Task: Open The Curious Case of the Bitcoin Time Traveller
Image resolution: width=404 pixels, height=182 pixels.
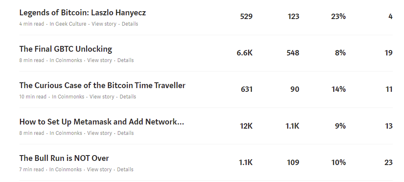Action: click(102, 85)
